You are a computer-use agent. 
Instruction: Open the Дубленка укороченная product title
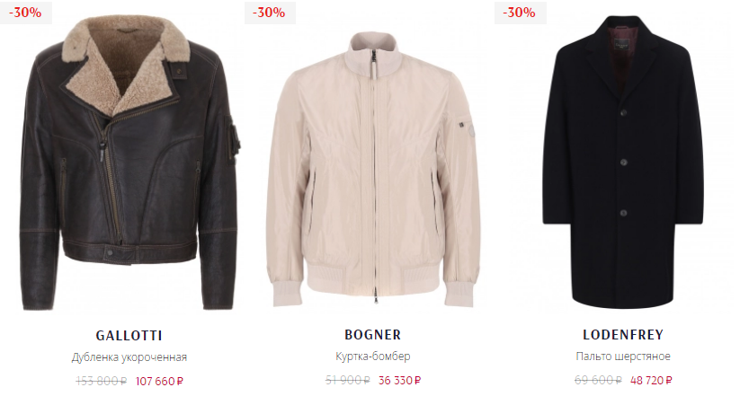click(x=129, y=357)
